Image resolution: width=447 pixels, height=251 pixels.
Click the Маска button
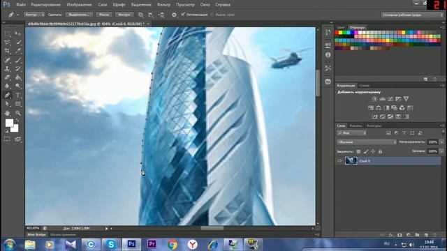104,15
